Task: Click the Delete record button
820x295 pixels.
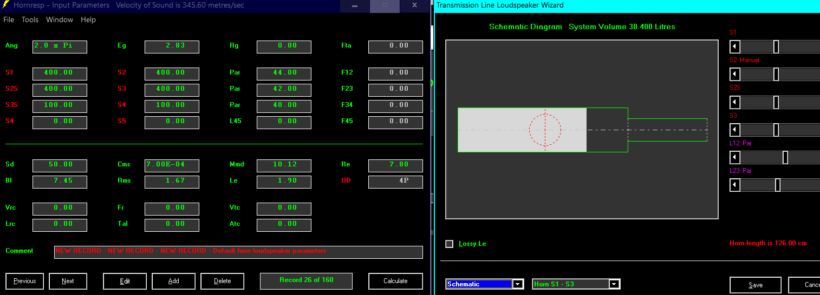Action: click(222, 281)
